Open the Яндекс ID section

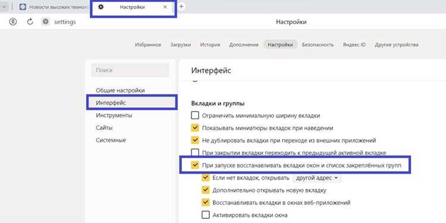[354, 44]
